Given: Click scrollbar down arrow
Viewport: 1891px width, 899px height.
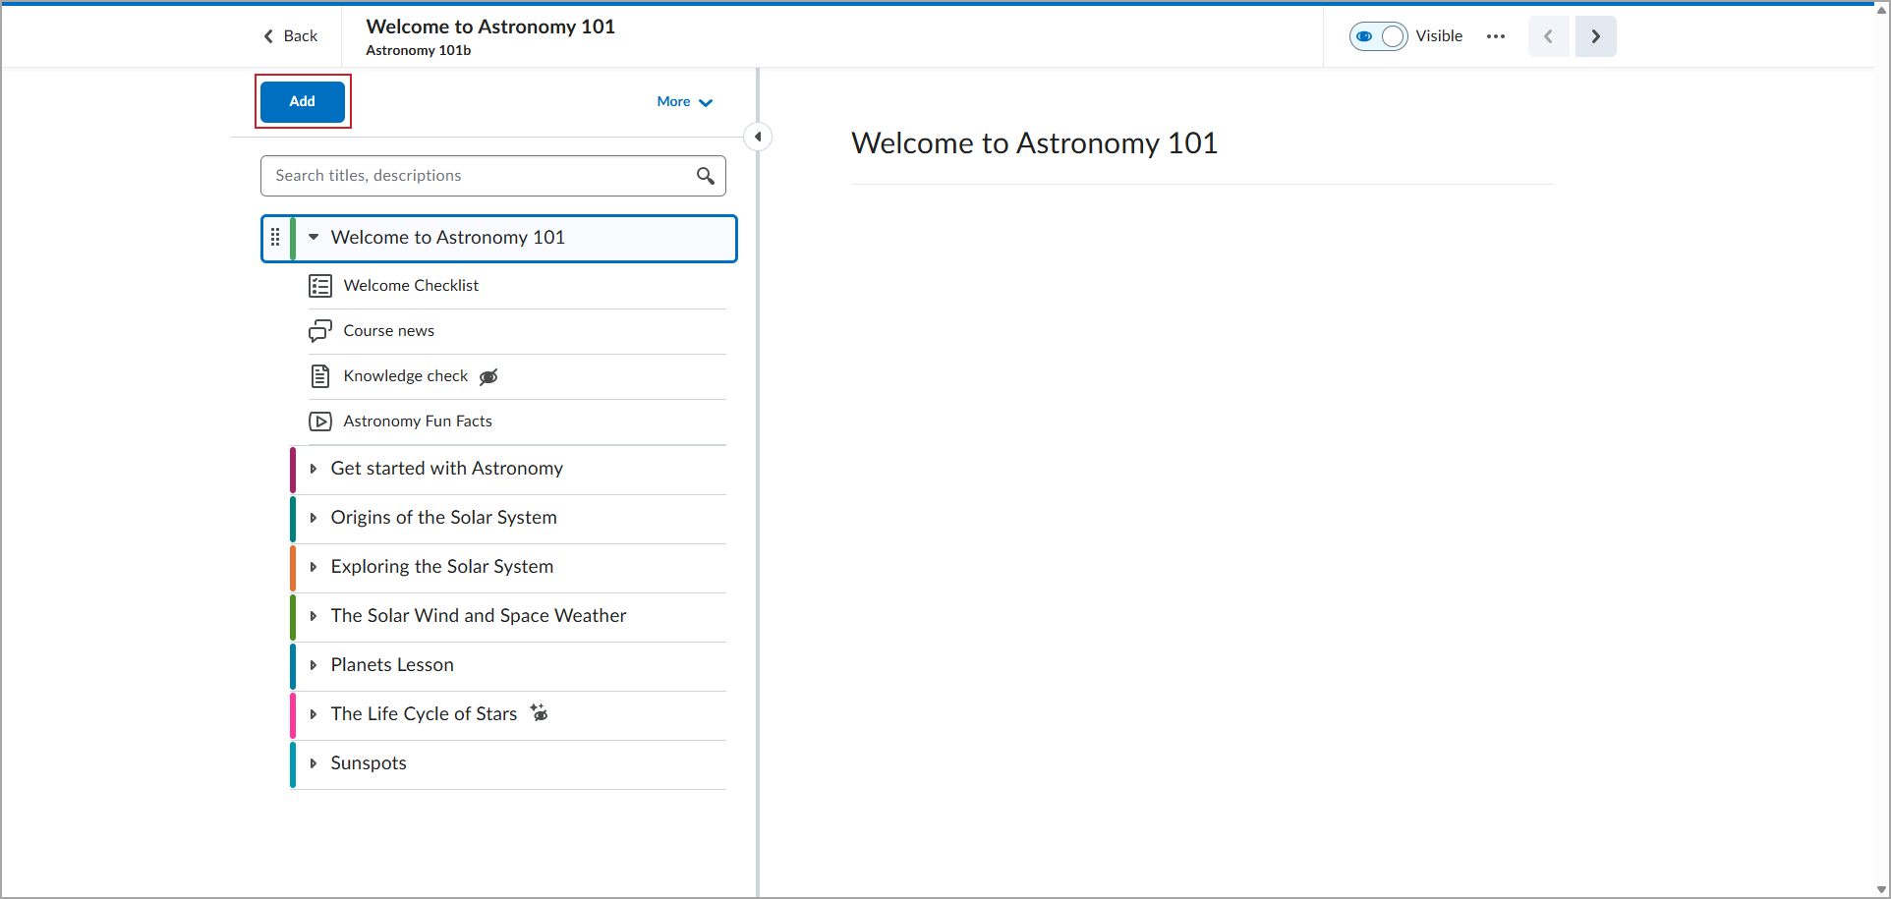Looking at the screenshot, I should tap(1881, 890).
